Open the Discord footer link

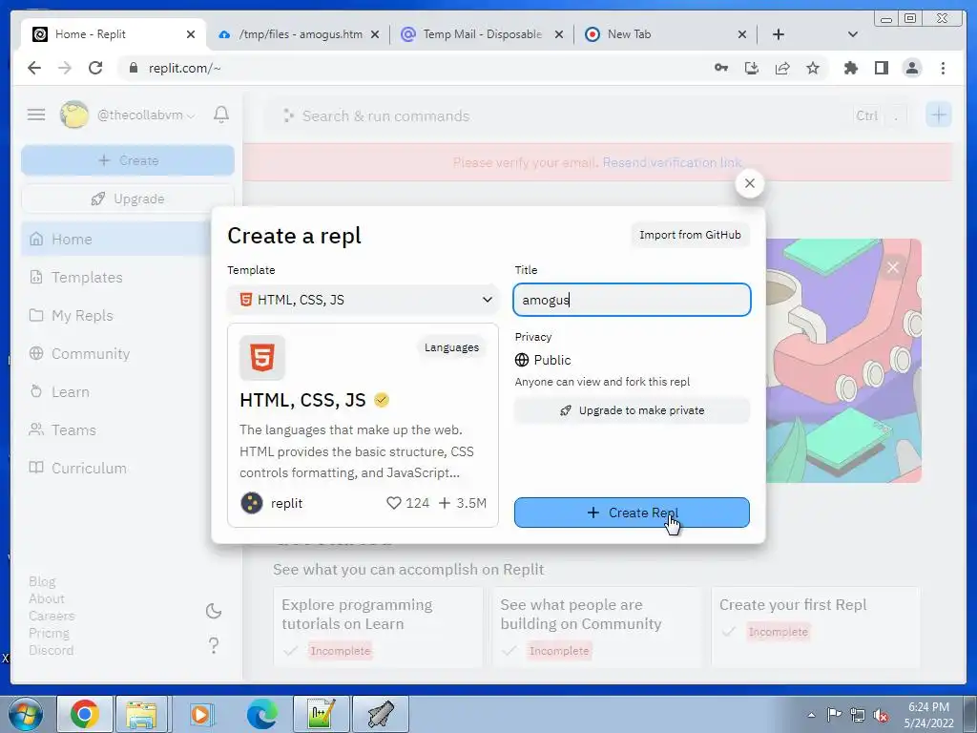[x=52, y=650]
